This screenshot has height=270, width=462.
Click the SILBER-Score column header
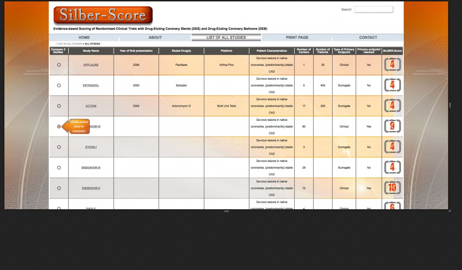(x=393, y=50)
